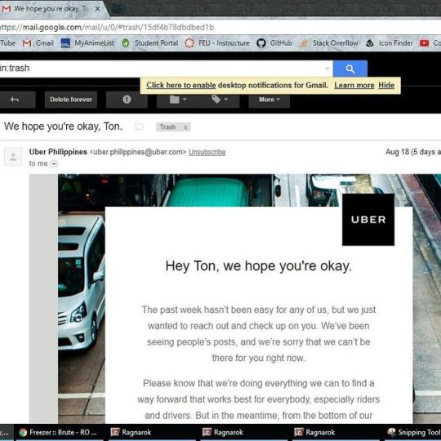
Task: Open Move to folder dropdown
Action: [x=178, y=100]
